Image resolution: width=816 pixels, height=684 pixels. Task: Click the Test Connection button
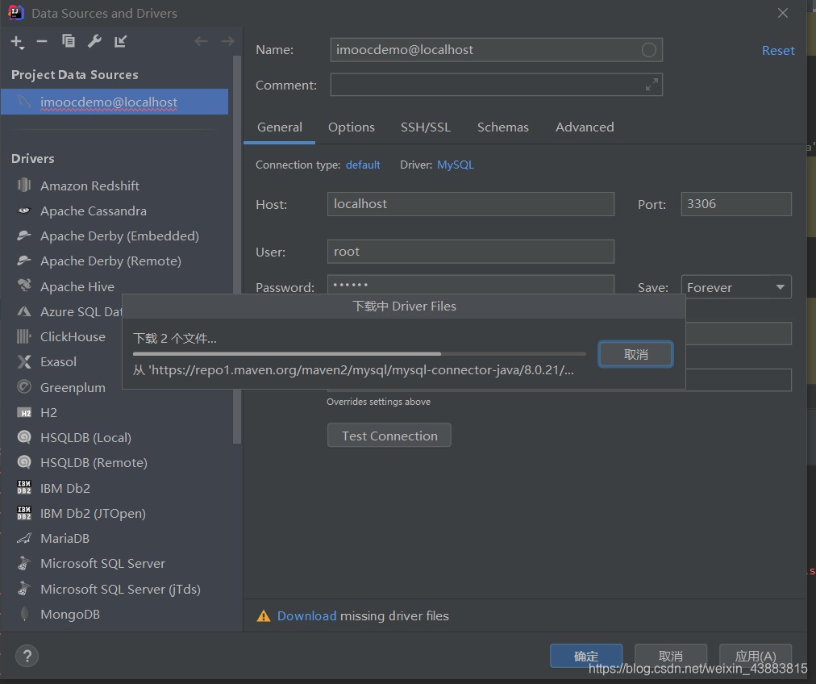(389, 436)
